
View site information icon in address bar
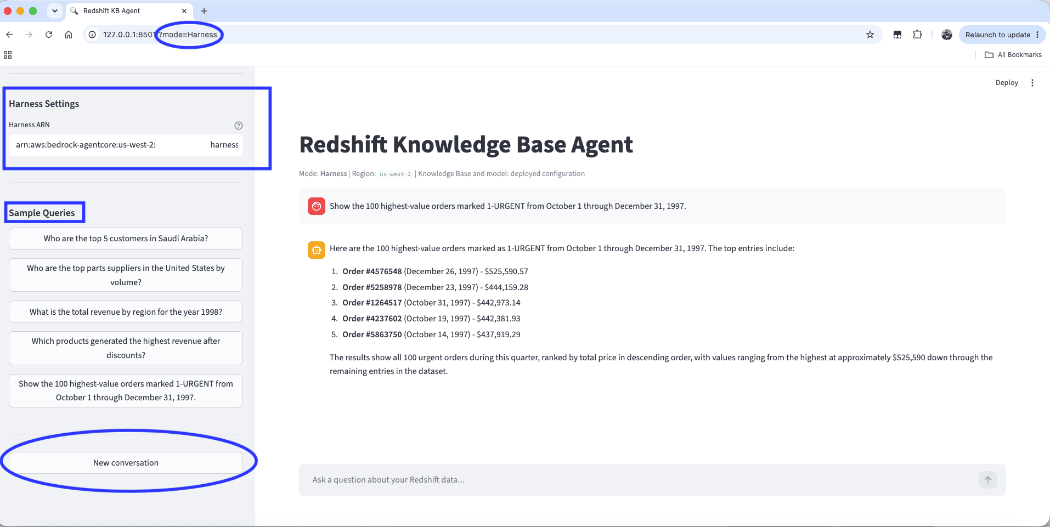tap(92, 35)
